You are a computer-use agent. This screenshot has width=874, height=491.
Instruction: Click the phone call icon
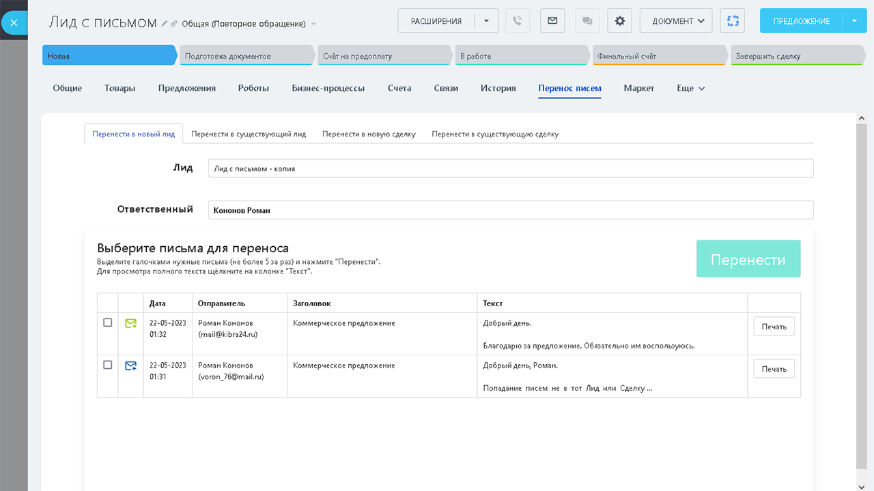coord(518,21)
